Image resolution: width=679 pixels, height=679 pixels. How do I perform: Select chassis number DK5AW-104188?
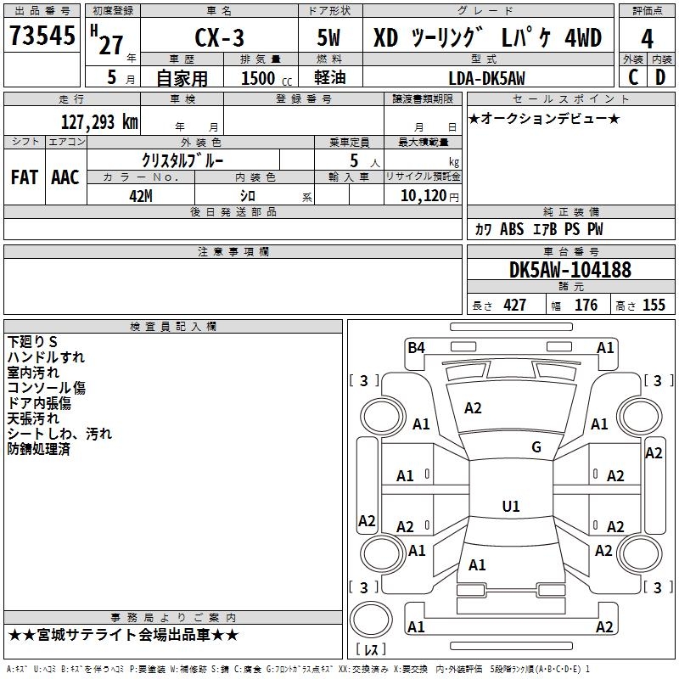pyautogui.click(x=570, y=270)
